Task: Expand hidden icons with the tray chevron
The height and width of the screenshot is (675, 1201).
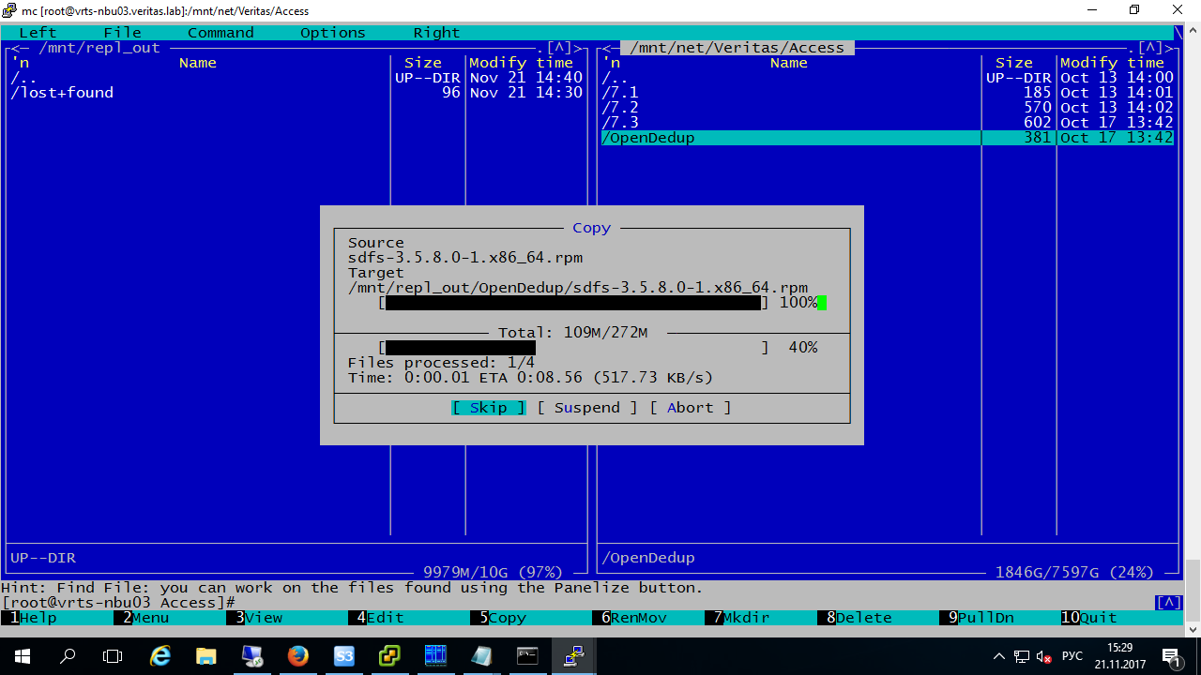Action: point(998,656)
